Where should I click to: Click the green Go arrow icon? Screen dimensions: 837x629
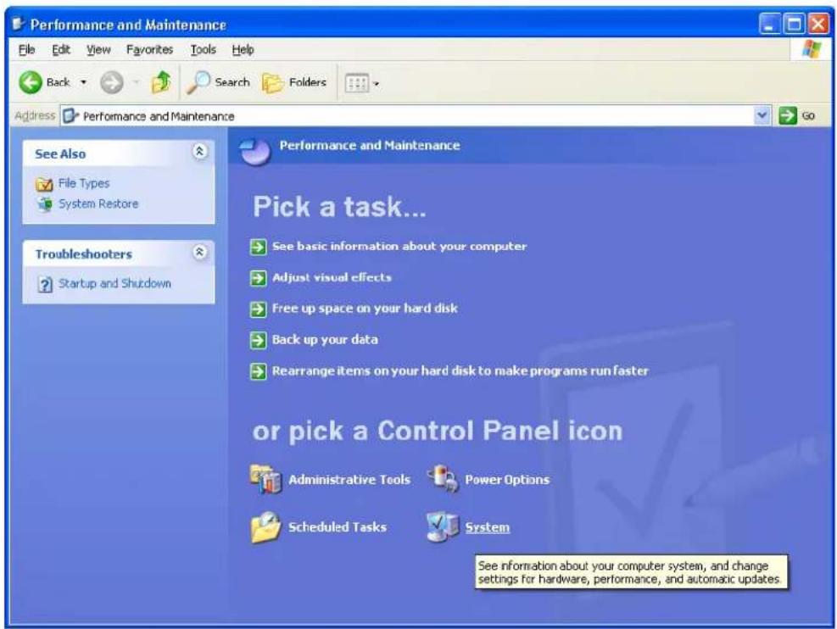(x=788, y=115)
